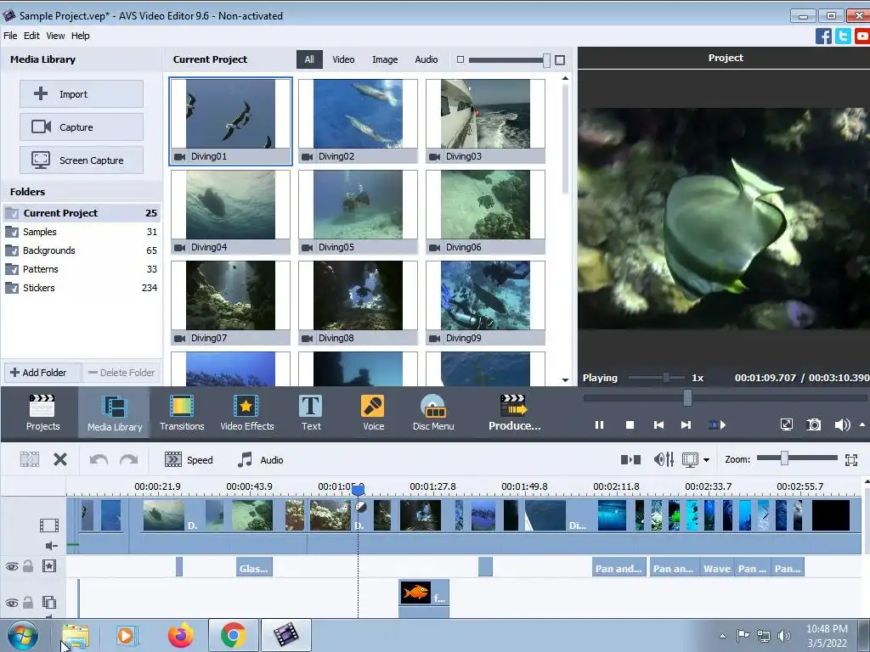Toggle visibility of the video effects track

click(12, 566)
